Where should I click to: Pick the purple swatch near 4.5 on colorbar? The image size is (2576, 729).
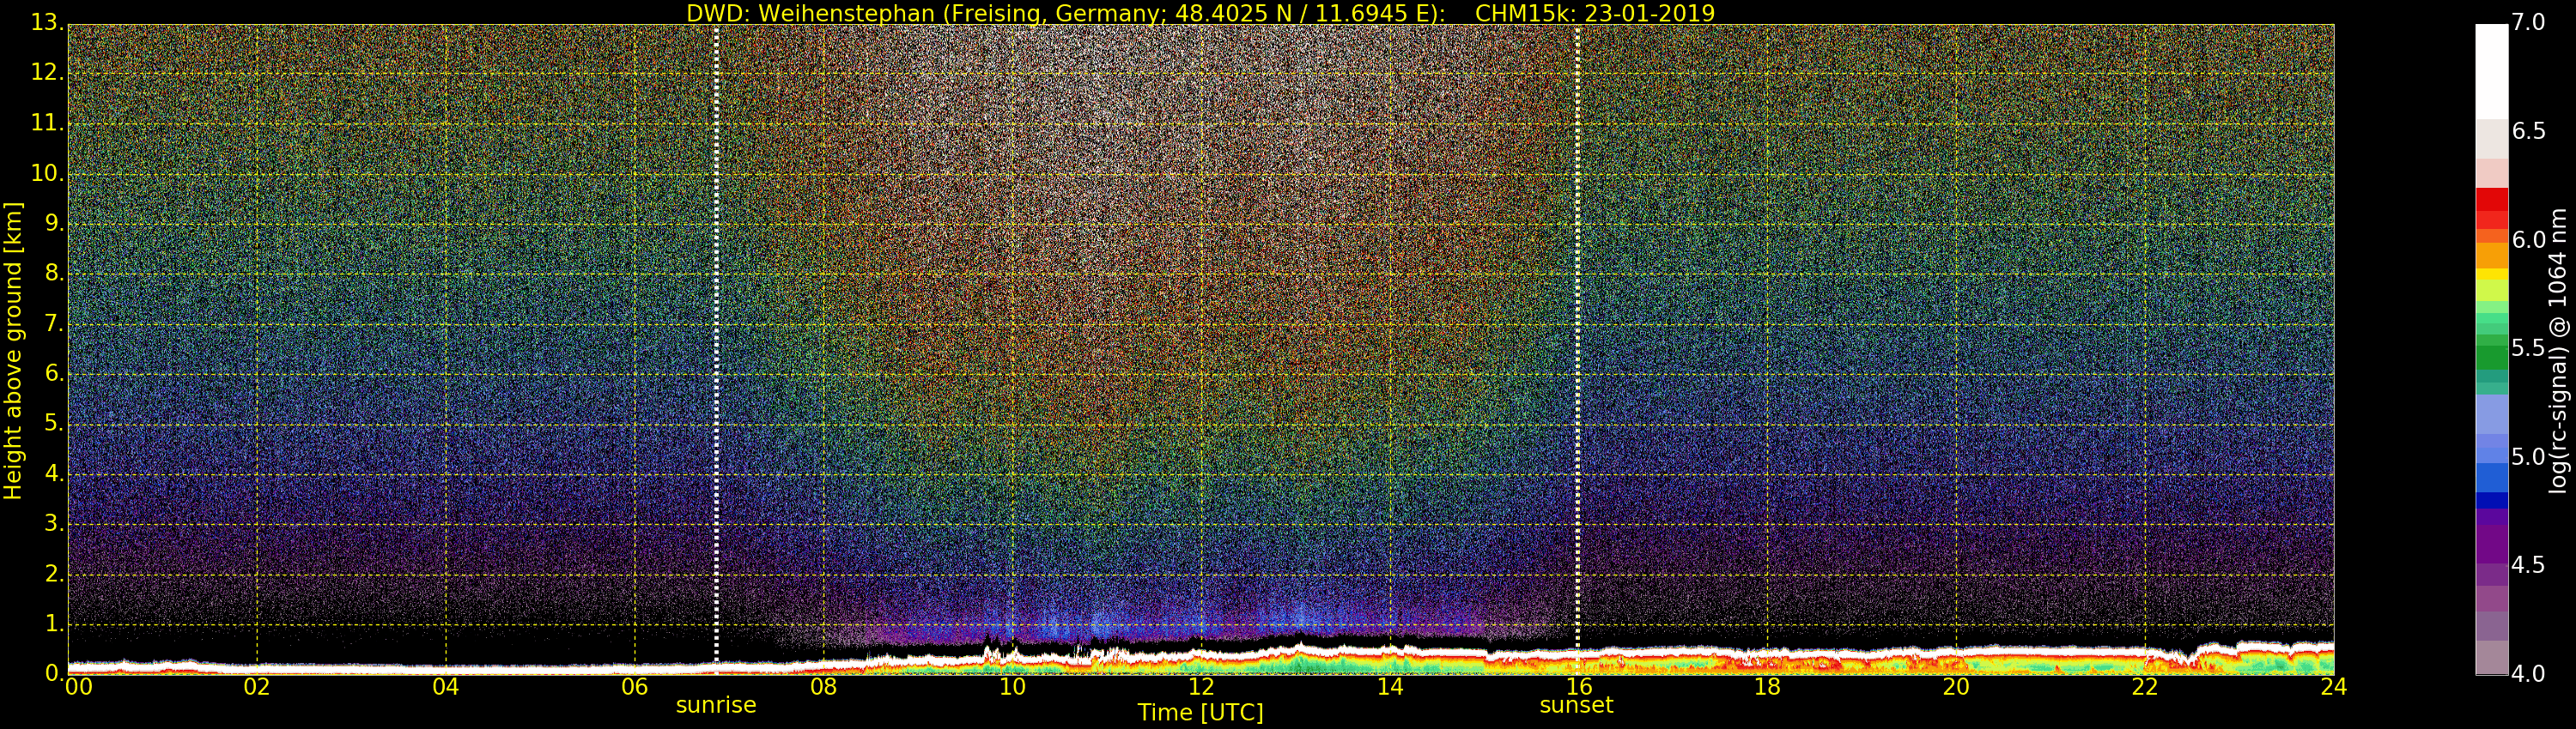(2491, 546)
